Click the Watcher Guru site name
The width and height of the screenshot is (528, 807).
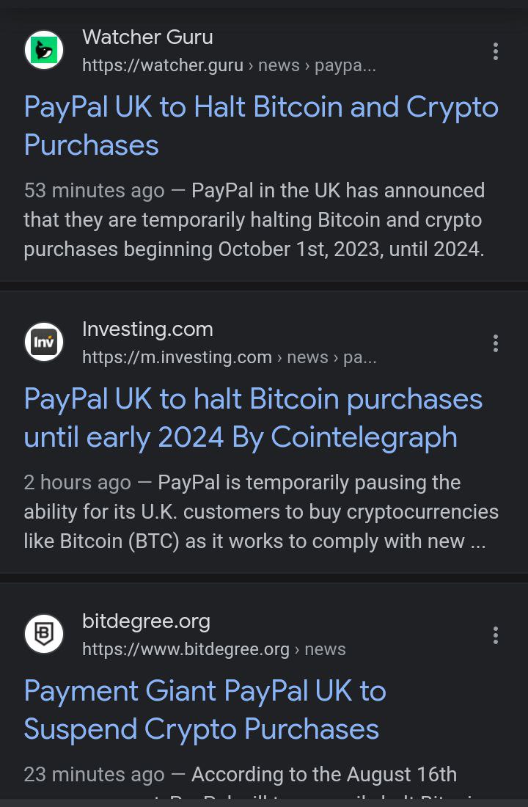tap(147, 37)
